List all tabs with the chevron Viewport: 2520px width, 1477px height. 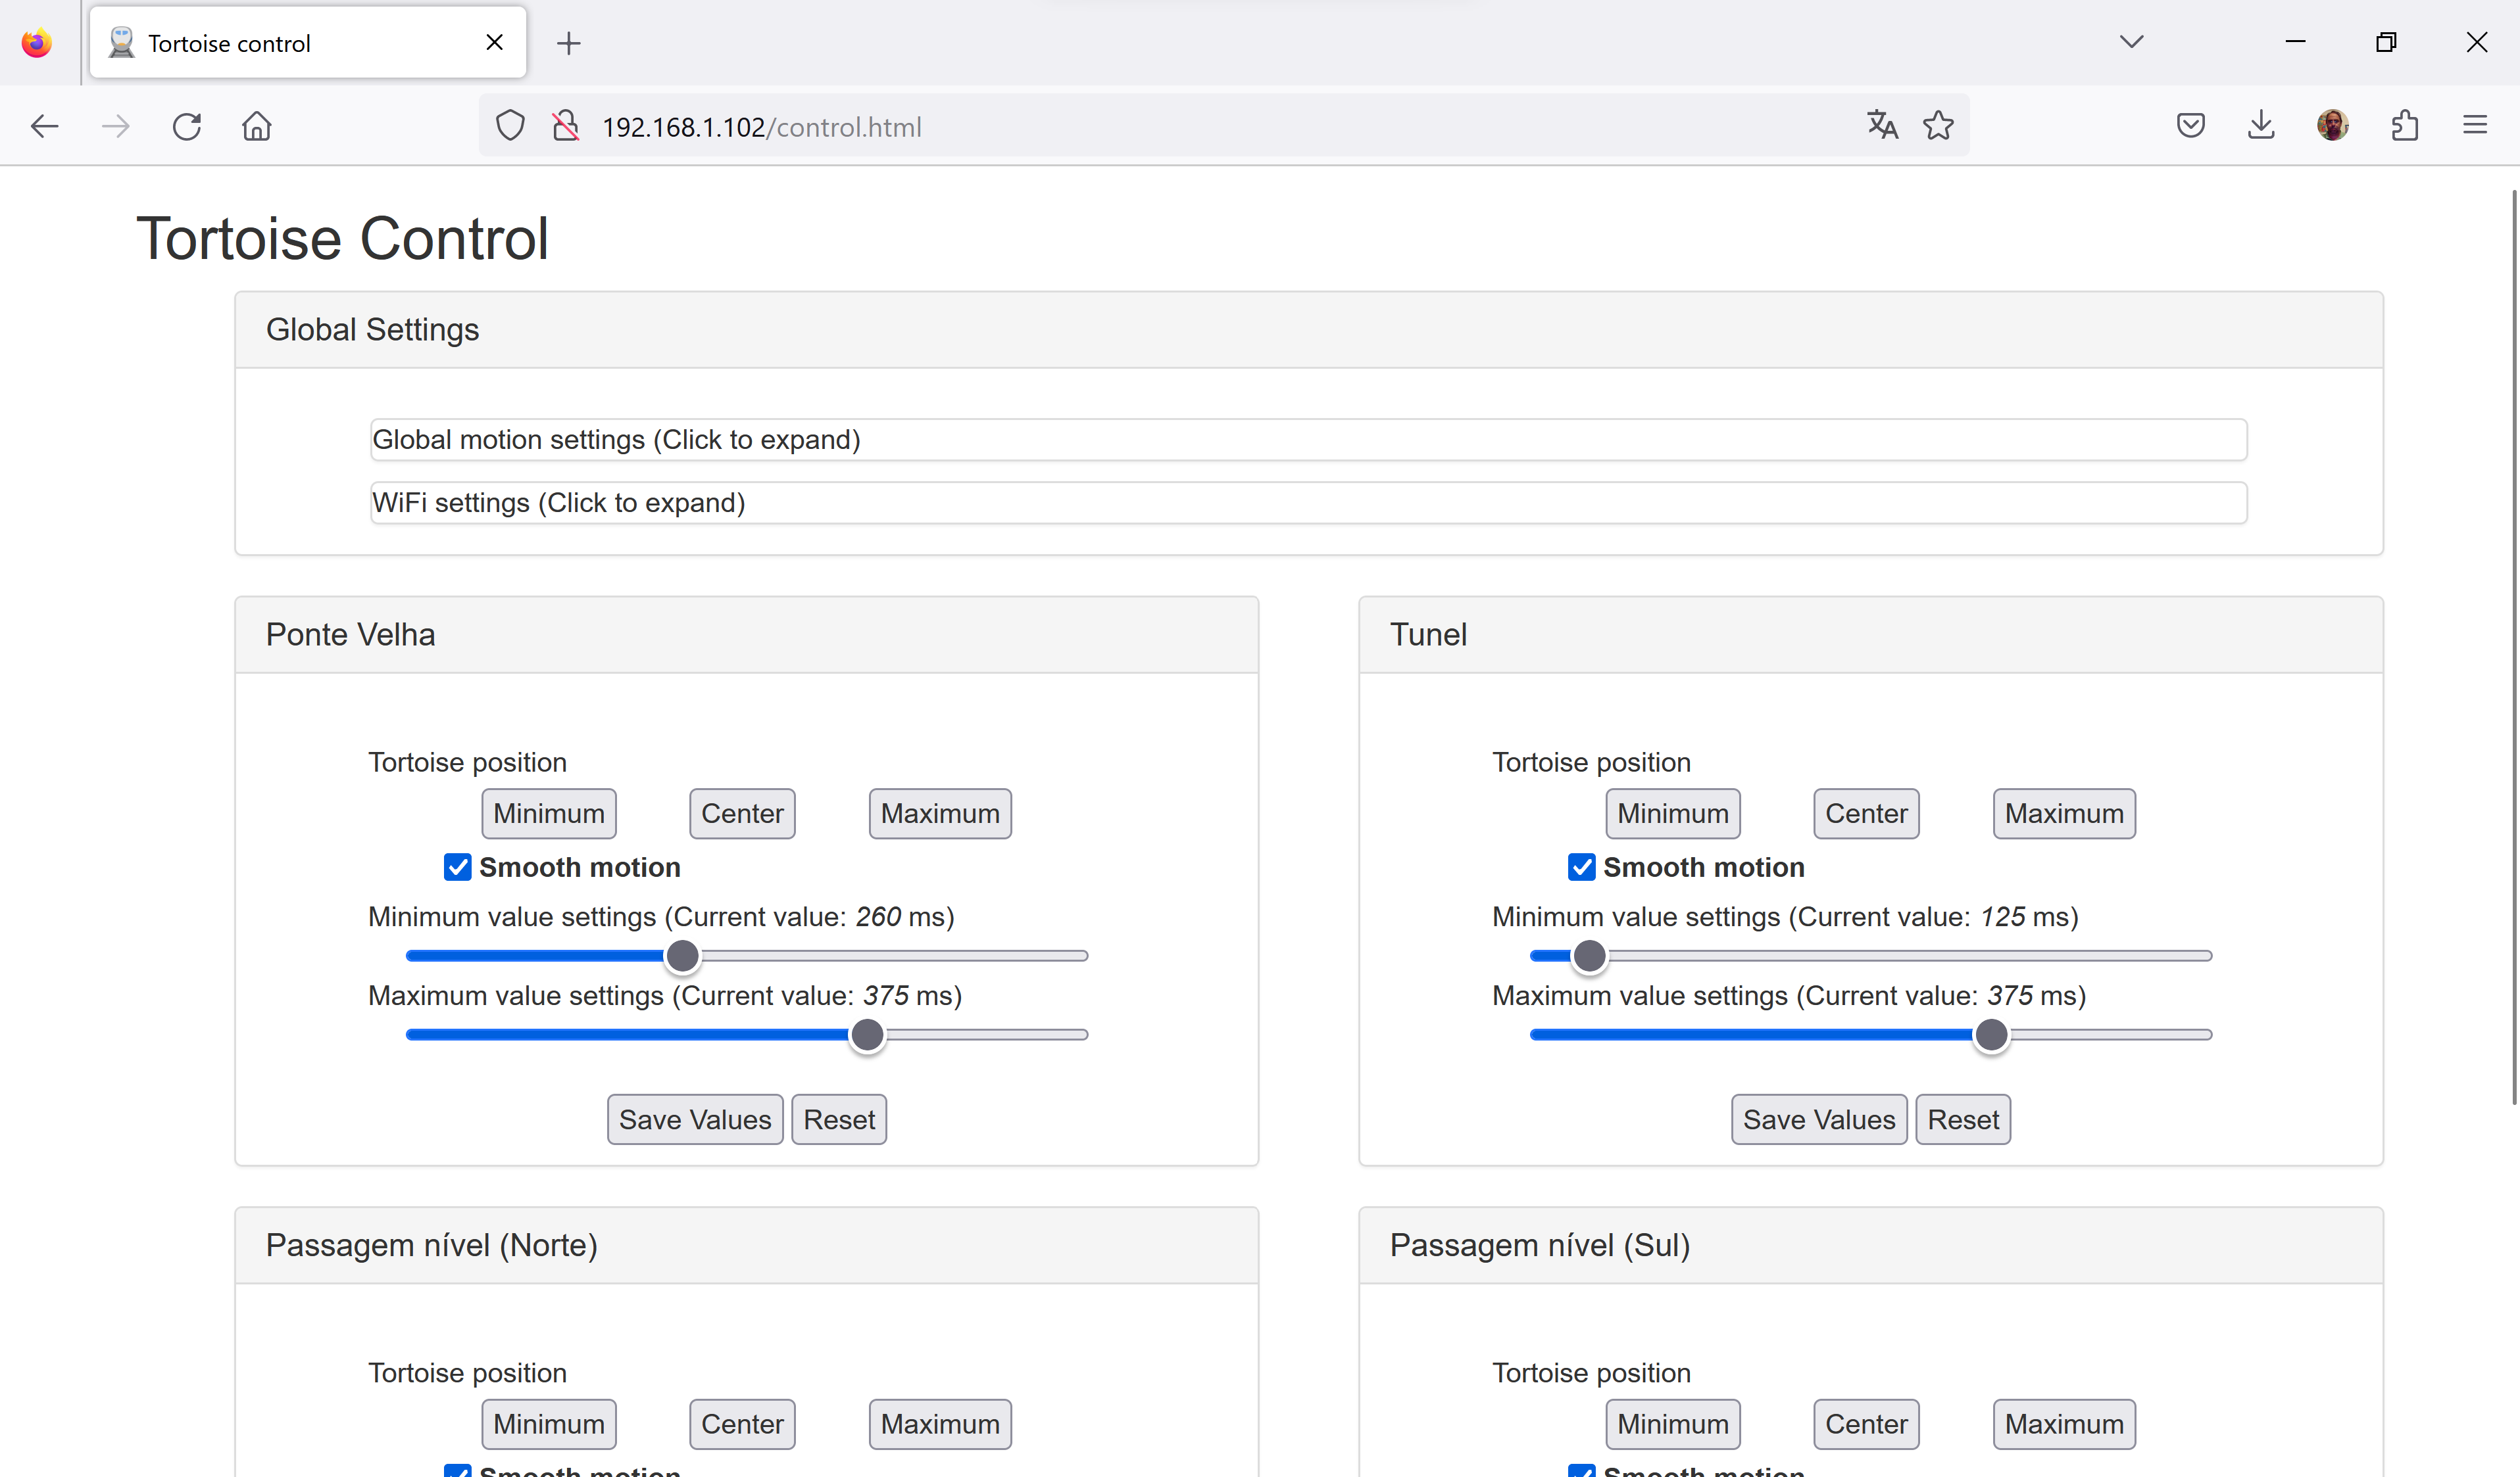(x=2132, y=42)
